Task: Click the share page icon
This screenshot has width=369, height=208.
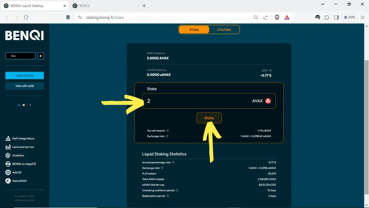Action: [266, 17]
